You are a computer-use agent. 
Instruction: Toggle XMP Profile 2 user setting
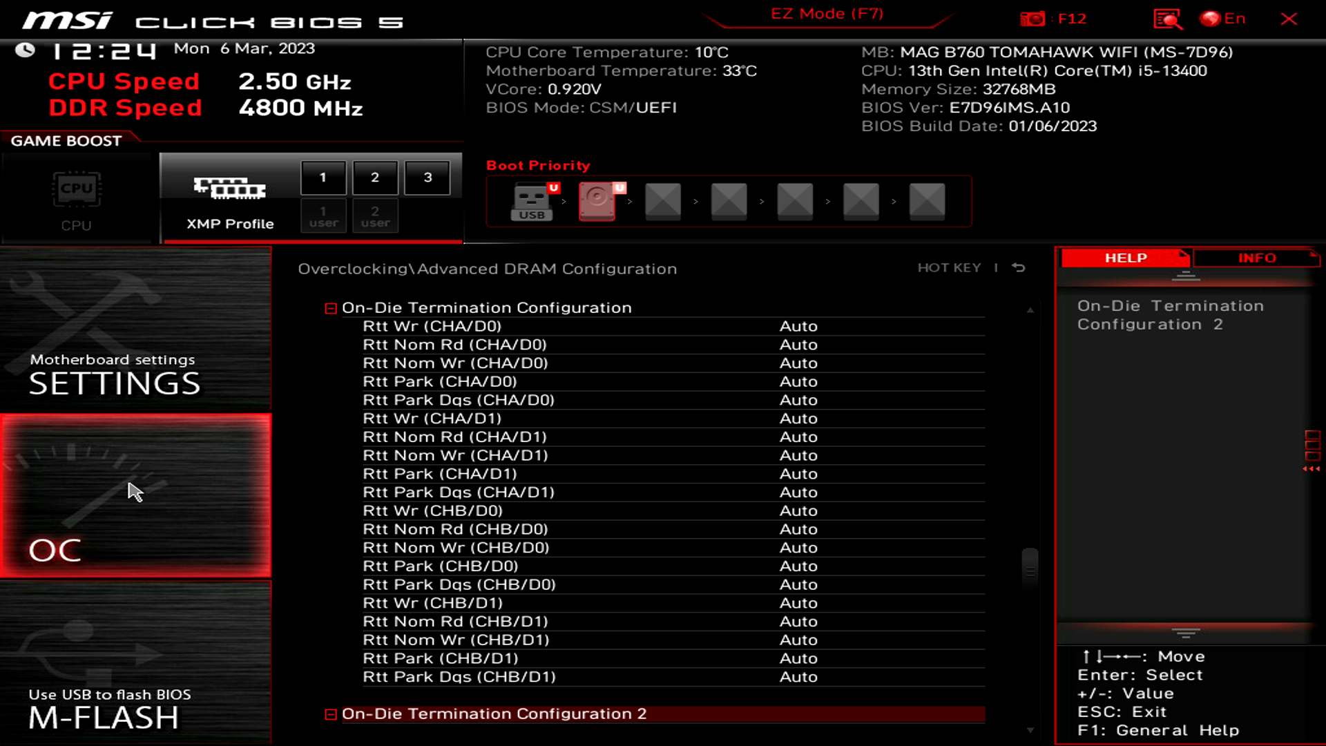(x=374, y=216)
